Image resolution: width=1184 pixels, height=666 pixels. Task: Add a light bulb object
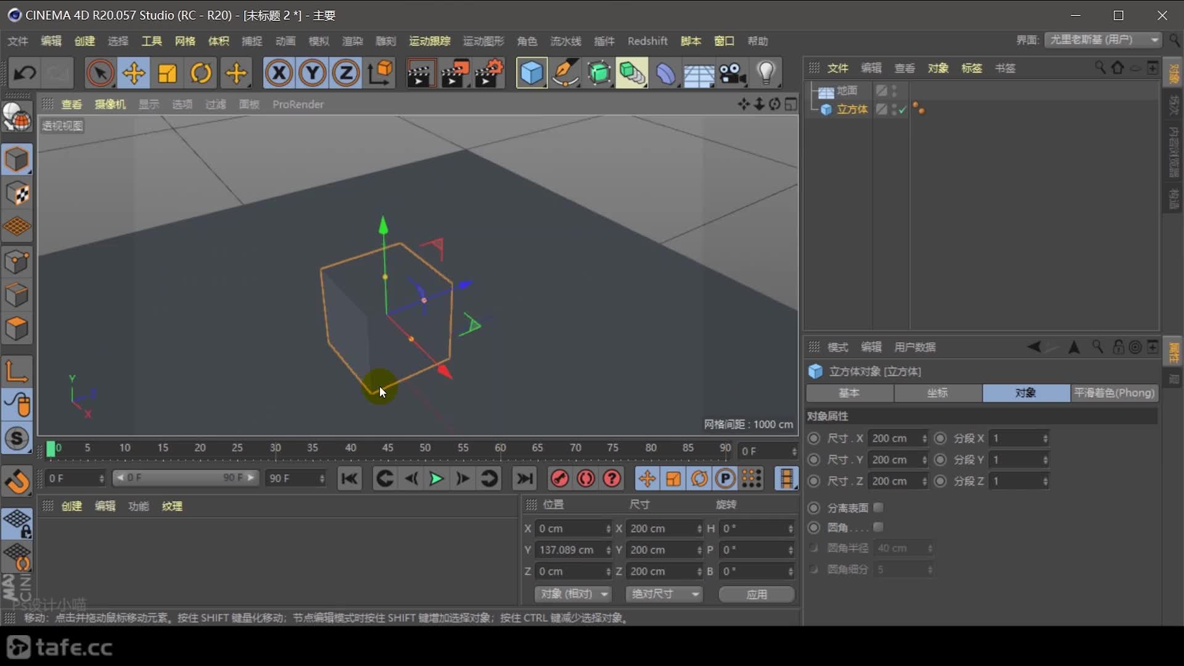point(767,73)
